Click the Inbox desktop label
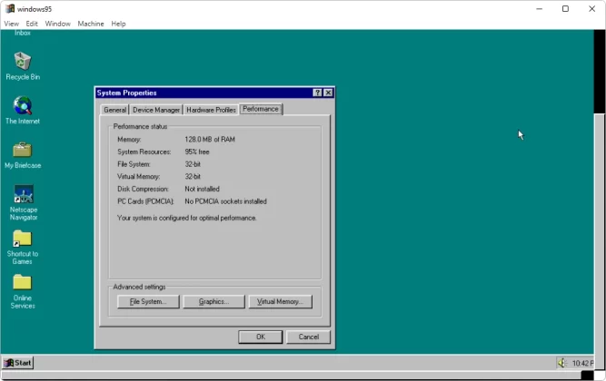The image size is (606, 381). pos(23,34)
